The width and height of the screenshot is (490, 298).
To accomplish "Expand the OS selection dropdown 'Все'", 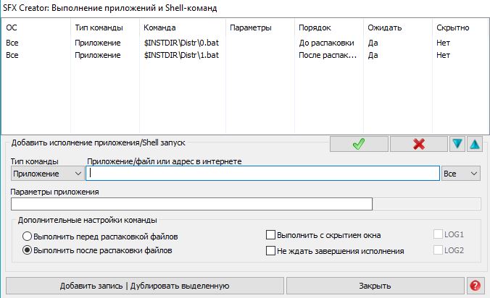I will click(461, 174).
